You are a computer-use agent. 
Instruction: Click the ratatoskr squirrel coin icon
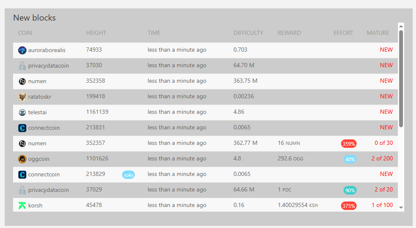click(x=22, y=97)
